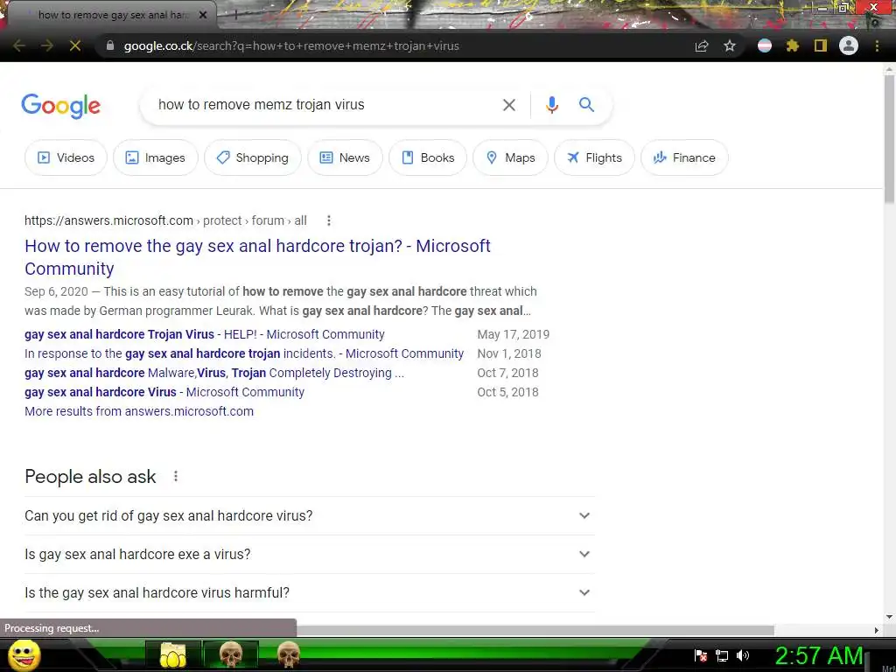Click the vertical scrollbar thumb
896x672 pixels.
click(889, 138)
